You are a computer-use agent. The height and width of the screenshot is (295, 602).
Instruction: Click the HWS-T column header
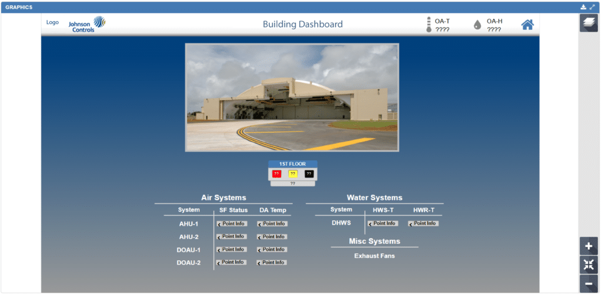pyautogui.click(x=383, y=210)
